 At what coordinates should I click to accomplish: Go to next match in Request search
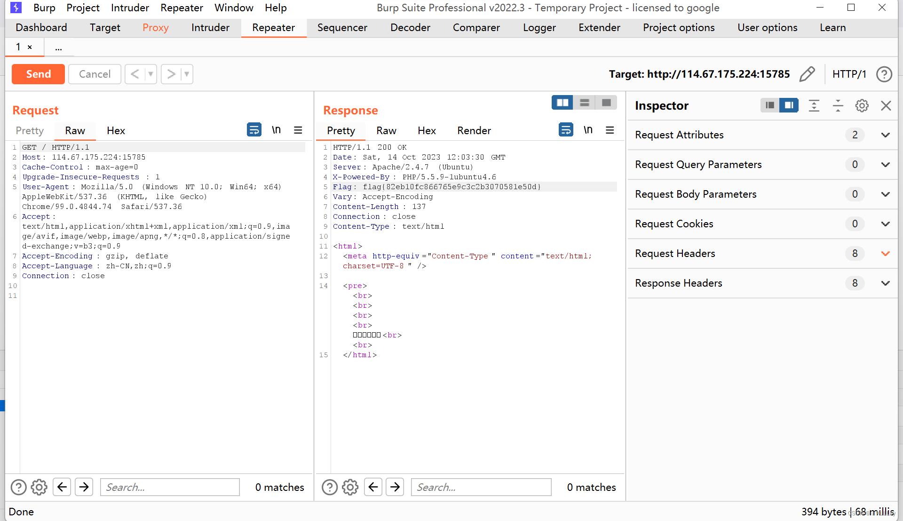[x=84, y=487]
